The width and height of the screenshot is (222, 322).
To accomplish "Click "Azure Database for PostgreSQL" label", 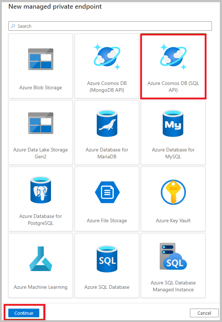I will [x=41, y=219].
